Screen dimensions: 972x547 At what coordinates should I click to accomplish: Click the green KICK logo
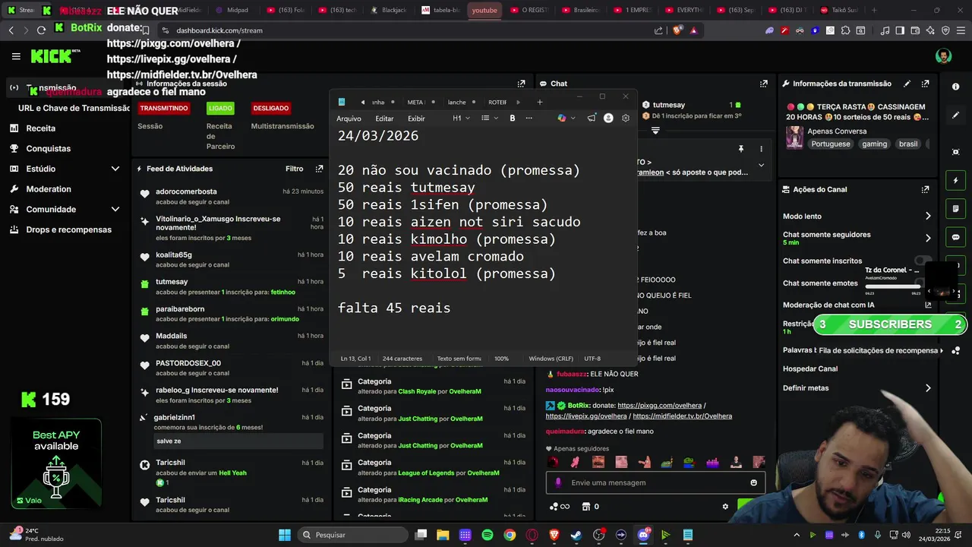coord(52,56)
